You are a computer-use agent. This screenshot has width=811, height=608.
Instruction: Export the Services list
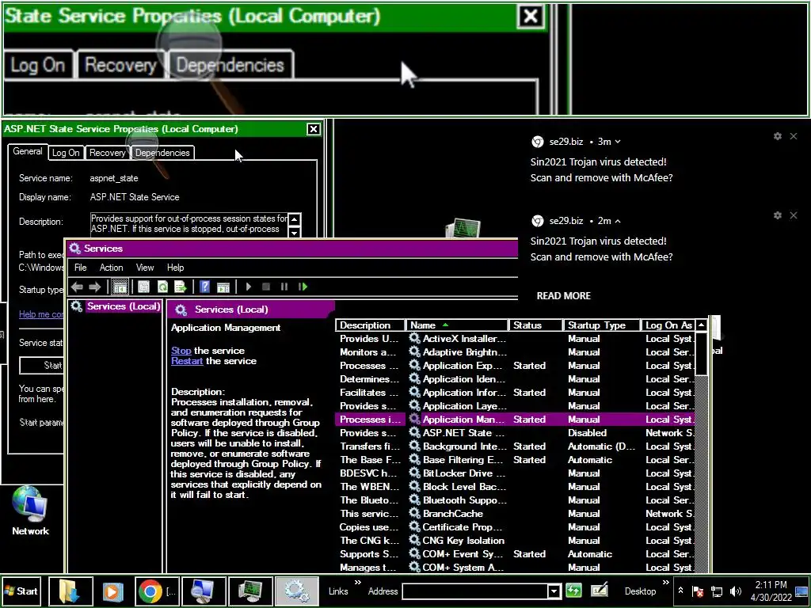(180, 287)
